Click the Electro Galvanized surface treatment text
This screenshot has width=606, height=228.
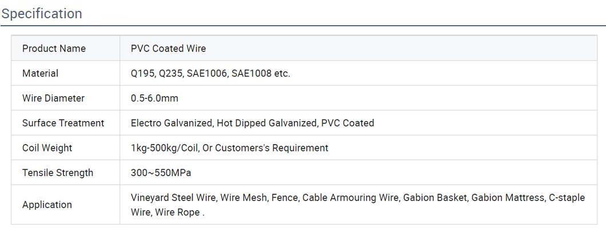(x=172, y=123)
